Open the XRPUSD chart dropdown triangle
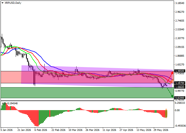The height and width of the screenshot is (133, 186). click(x=3, y=3)
